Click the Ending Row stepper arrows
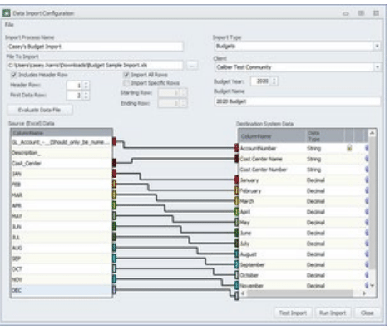Viewport: 390px width, 330px height. click(183, 103)
